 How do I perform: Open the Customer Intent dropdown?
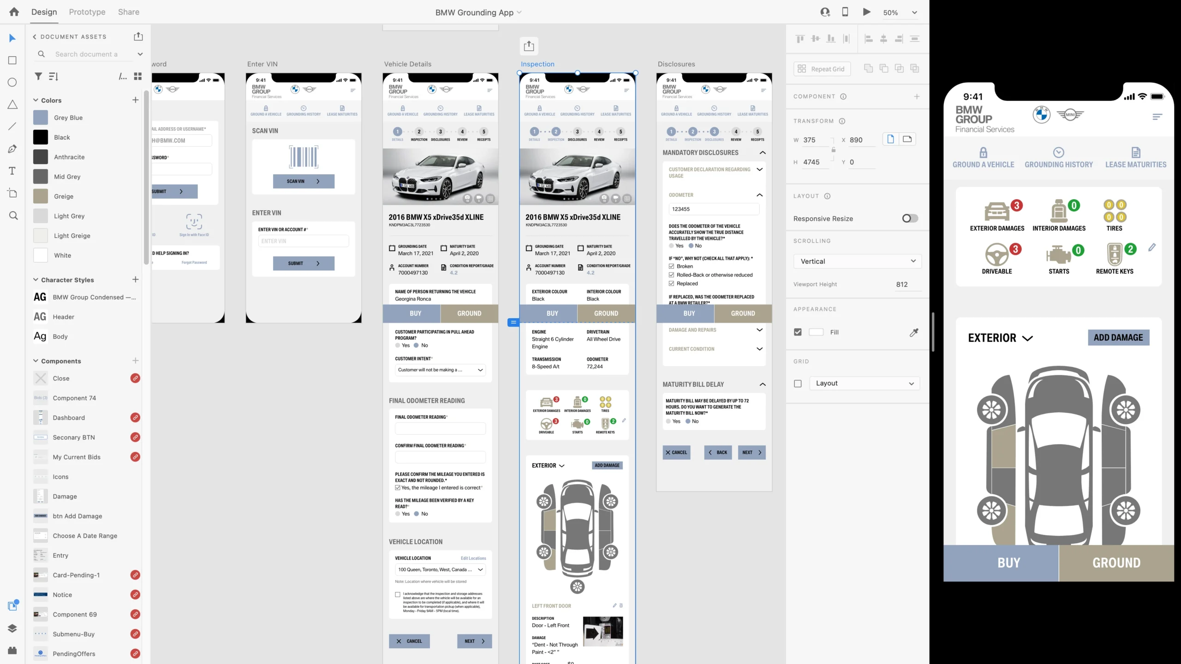click(440, 370)
